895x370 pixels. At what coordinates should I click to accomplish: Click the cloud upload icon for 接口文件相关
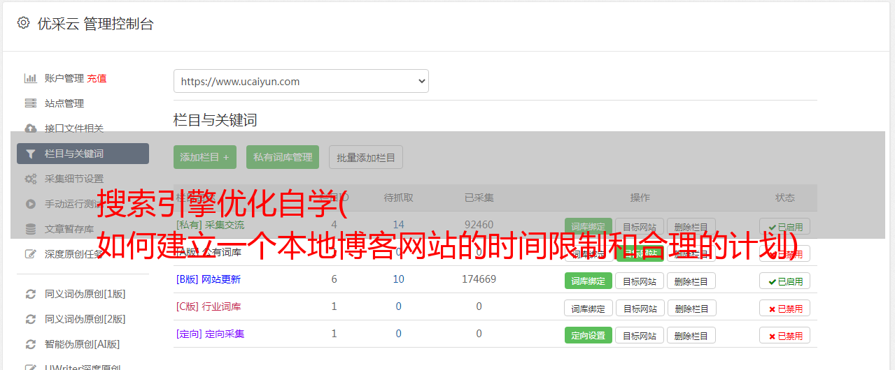[31, 128]
